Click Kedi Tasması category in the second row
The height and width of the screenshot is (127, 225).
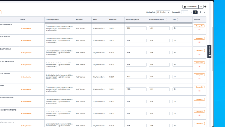(x=81, y=40)
